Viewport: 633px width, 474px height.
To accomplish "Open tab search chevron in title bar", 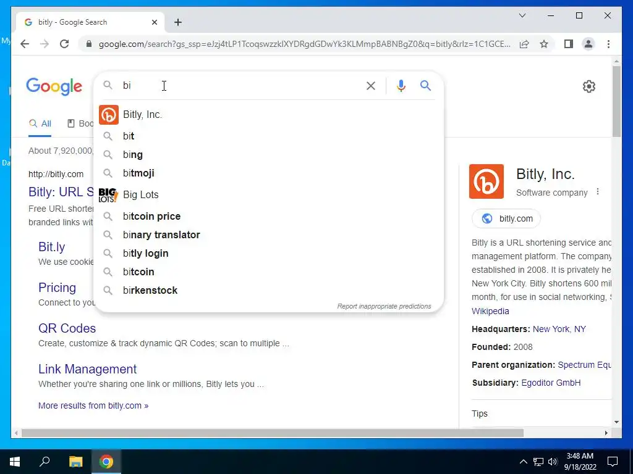I will (522, 15).
